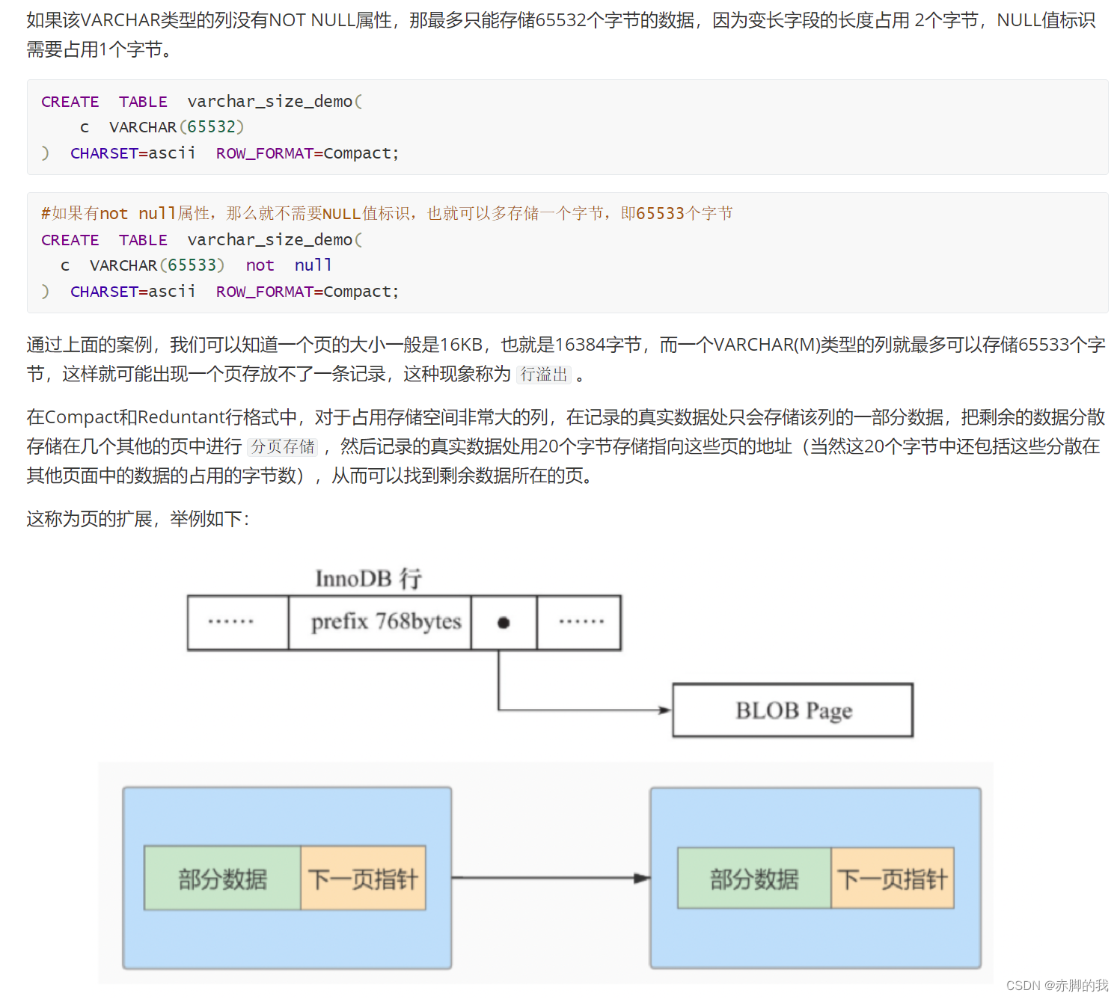Click the InnoDB 行 diagram title
Image resolution: width=1120 pixels, height=999 pixels.
370,578
